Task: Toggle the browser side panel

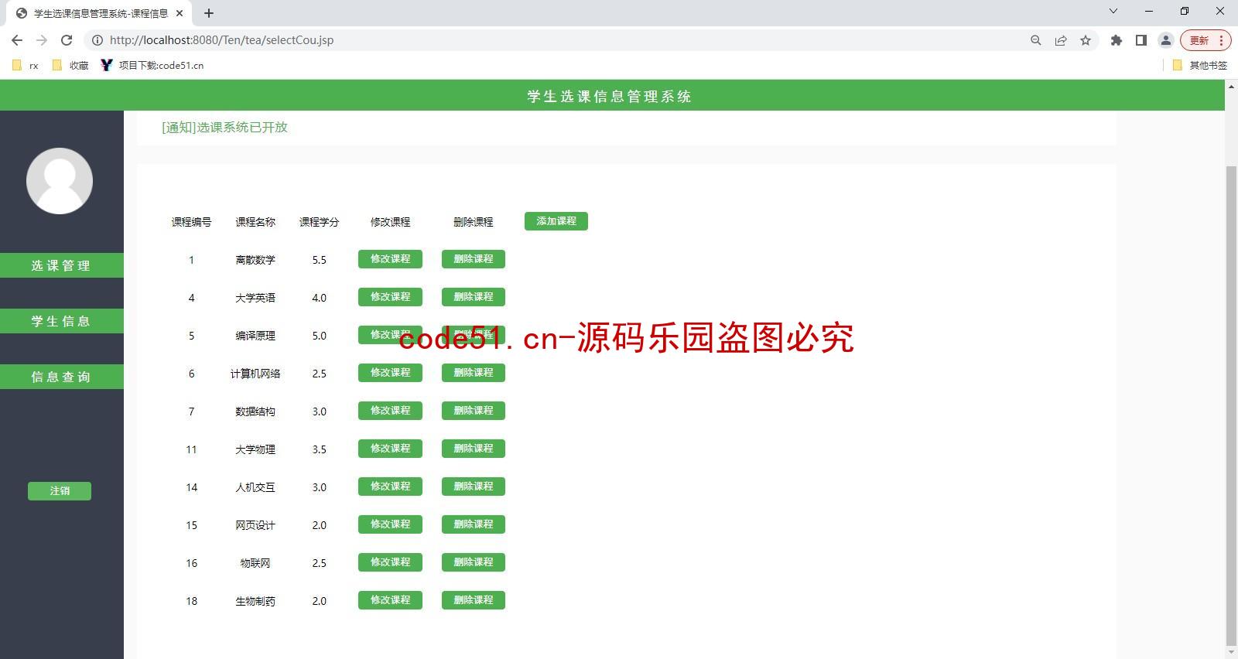Action: coord(1141,40)
